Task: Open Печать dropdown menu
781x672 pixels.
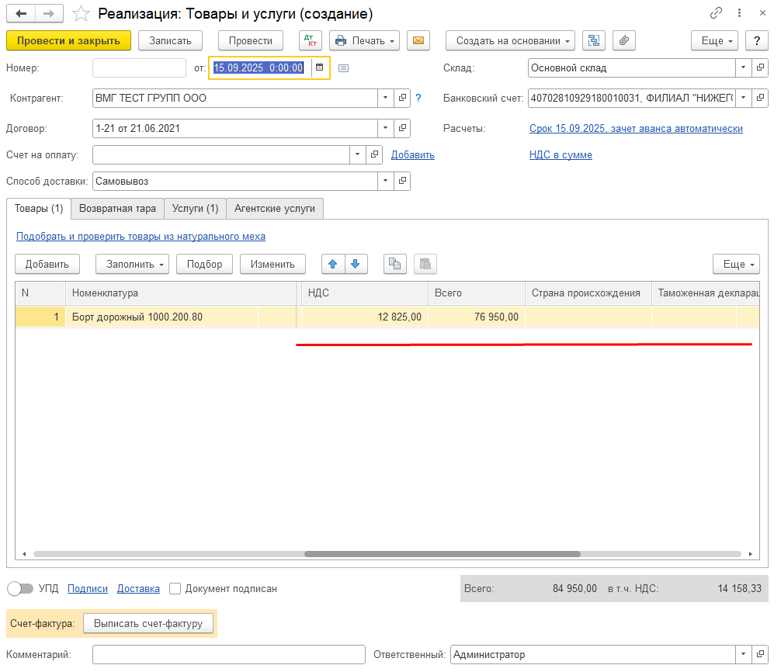Action: click(x=366, y=41)
